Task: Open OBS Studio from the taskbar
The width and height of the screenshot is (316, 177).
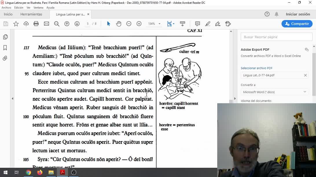Action: click(74, 172)
